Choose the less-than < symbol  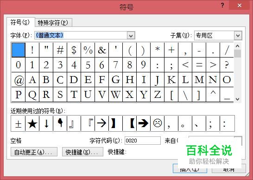[x=185, y=65]
